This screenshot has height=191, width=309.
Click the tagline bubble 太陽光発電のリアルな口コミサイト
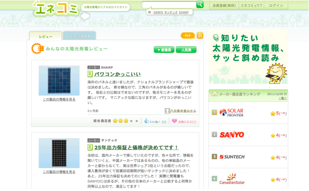[105, 7]
